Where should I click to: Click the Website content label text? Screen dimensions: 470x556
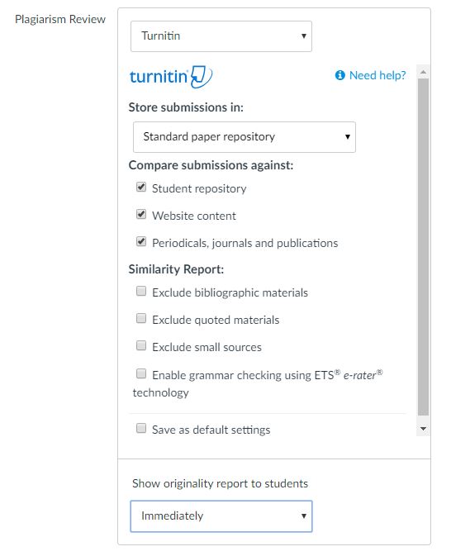(194, 216)
